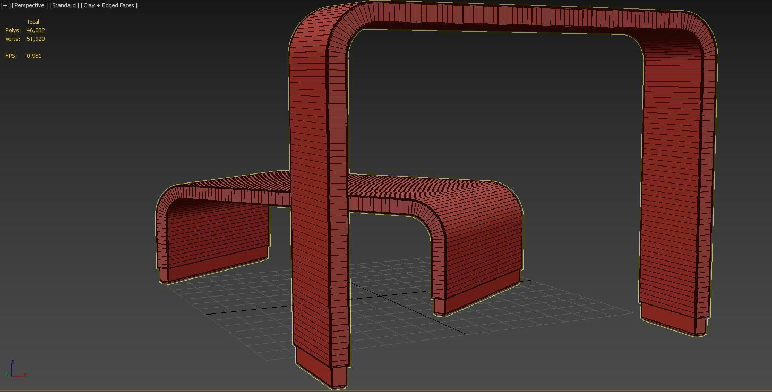Open the Standard shading quality menu
772x392 pixels.
(x=64, y=5)
